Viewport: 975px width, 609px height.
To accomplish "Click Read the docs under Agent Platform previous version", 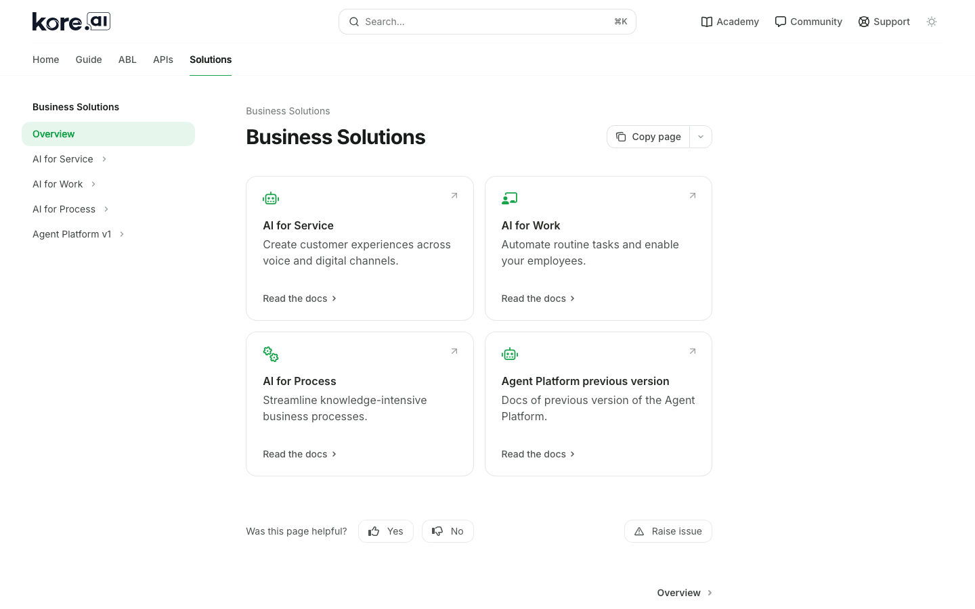I will [538, 454].
